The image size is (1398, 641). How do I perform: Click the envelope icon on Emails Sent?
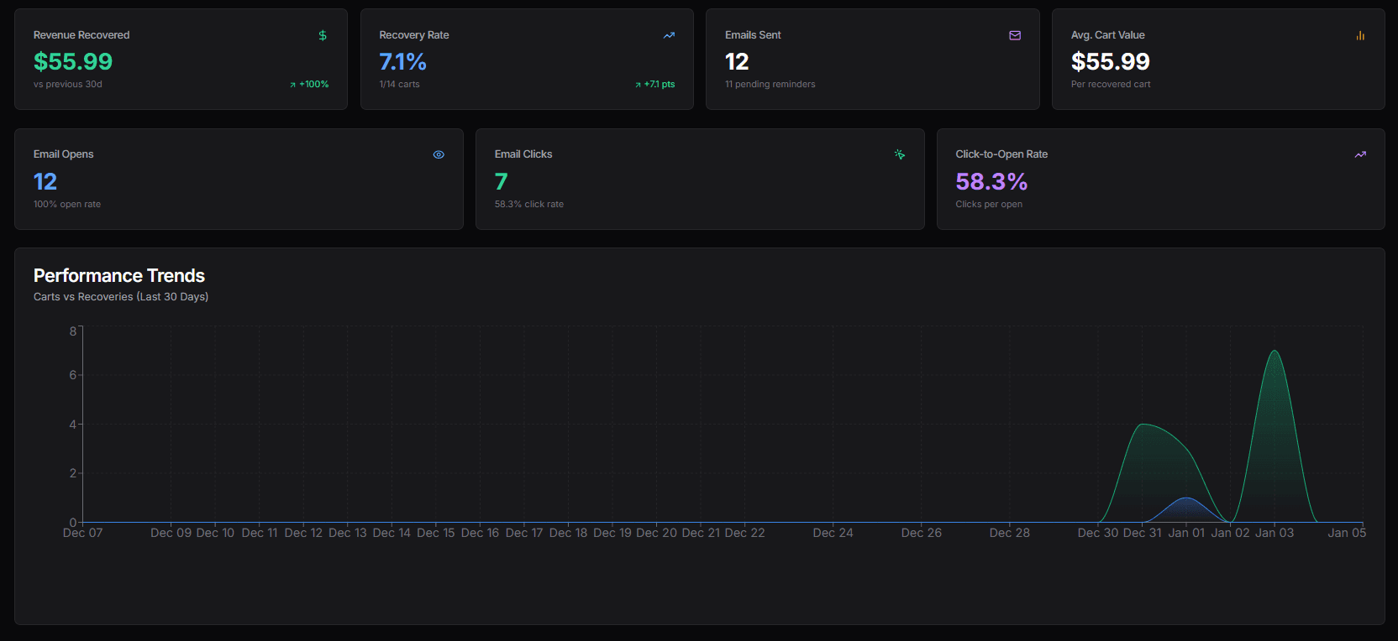pyautogui.click(x=1015, y=35)
